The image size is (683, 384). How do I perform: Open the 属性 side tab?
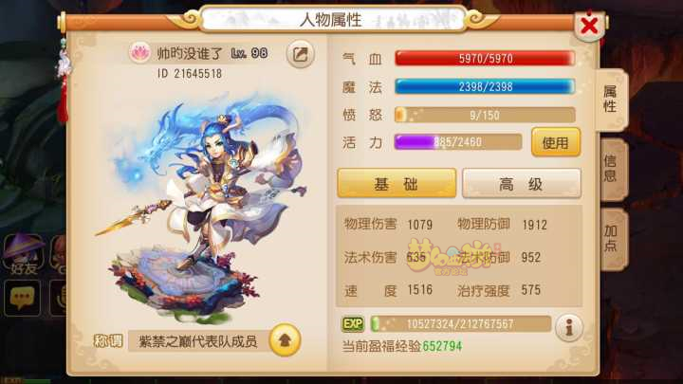(x=611, y=100)
